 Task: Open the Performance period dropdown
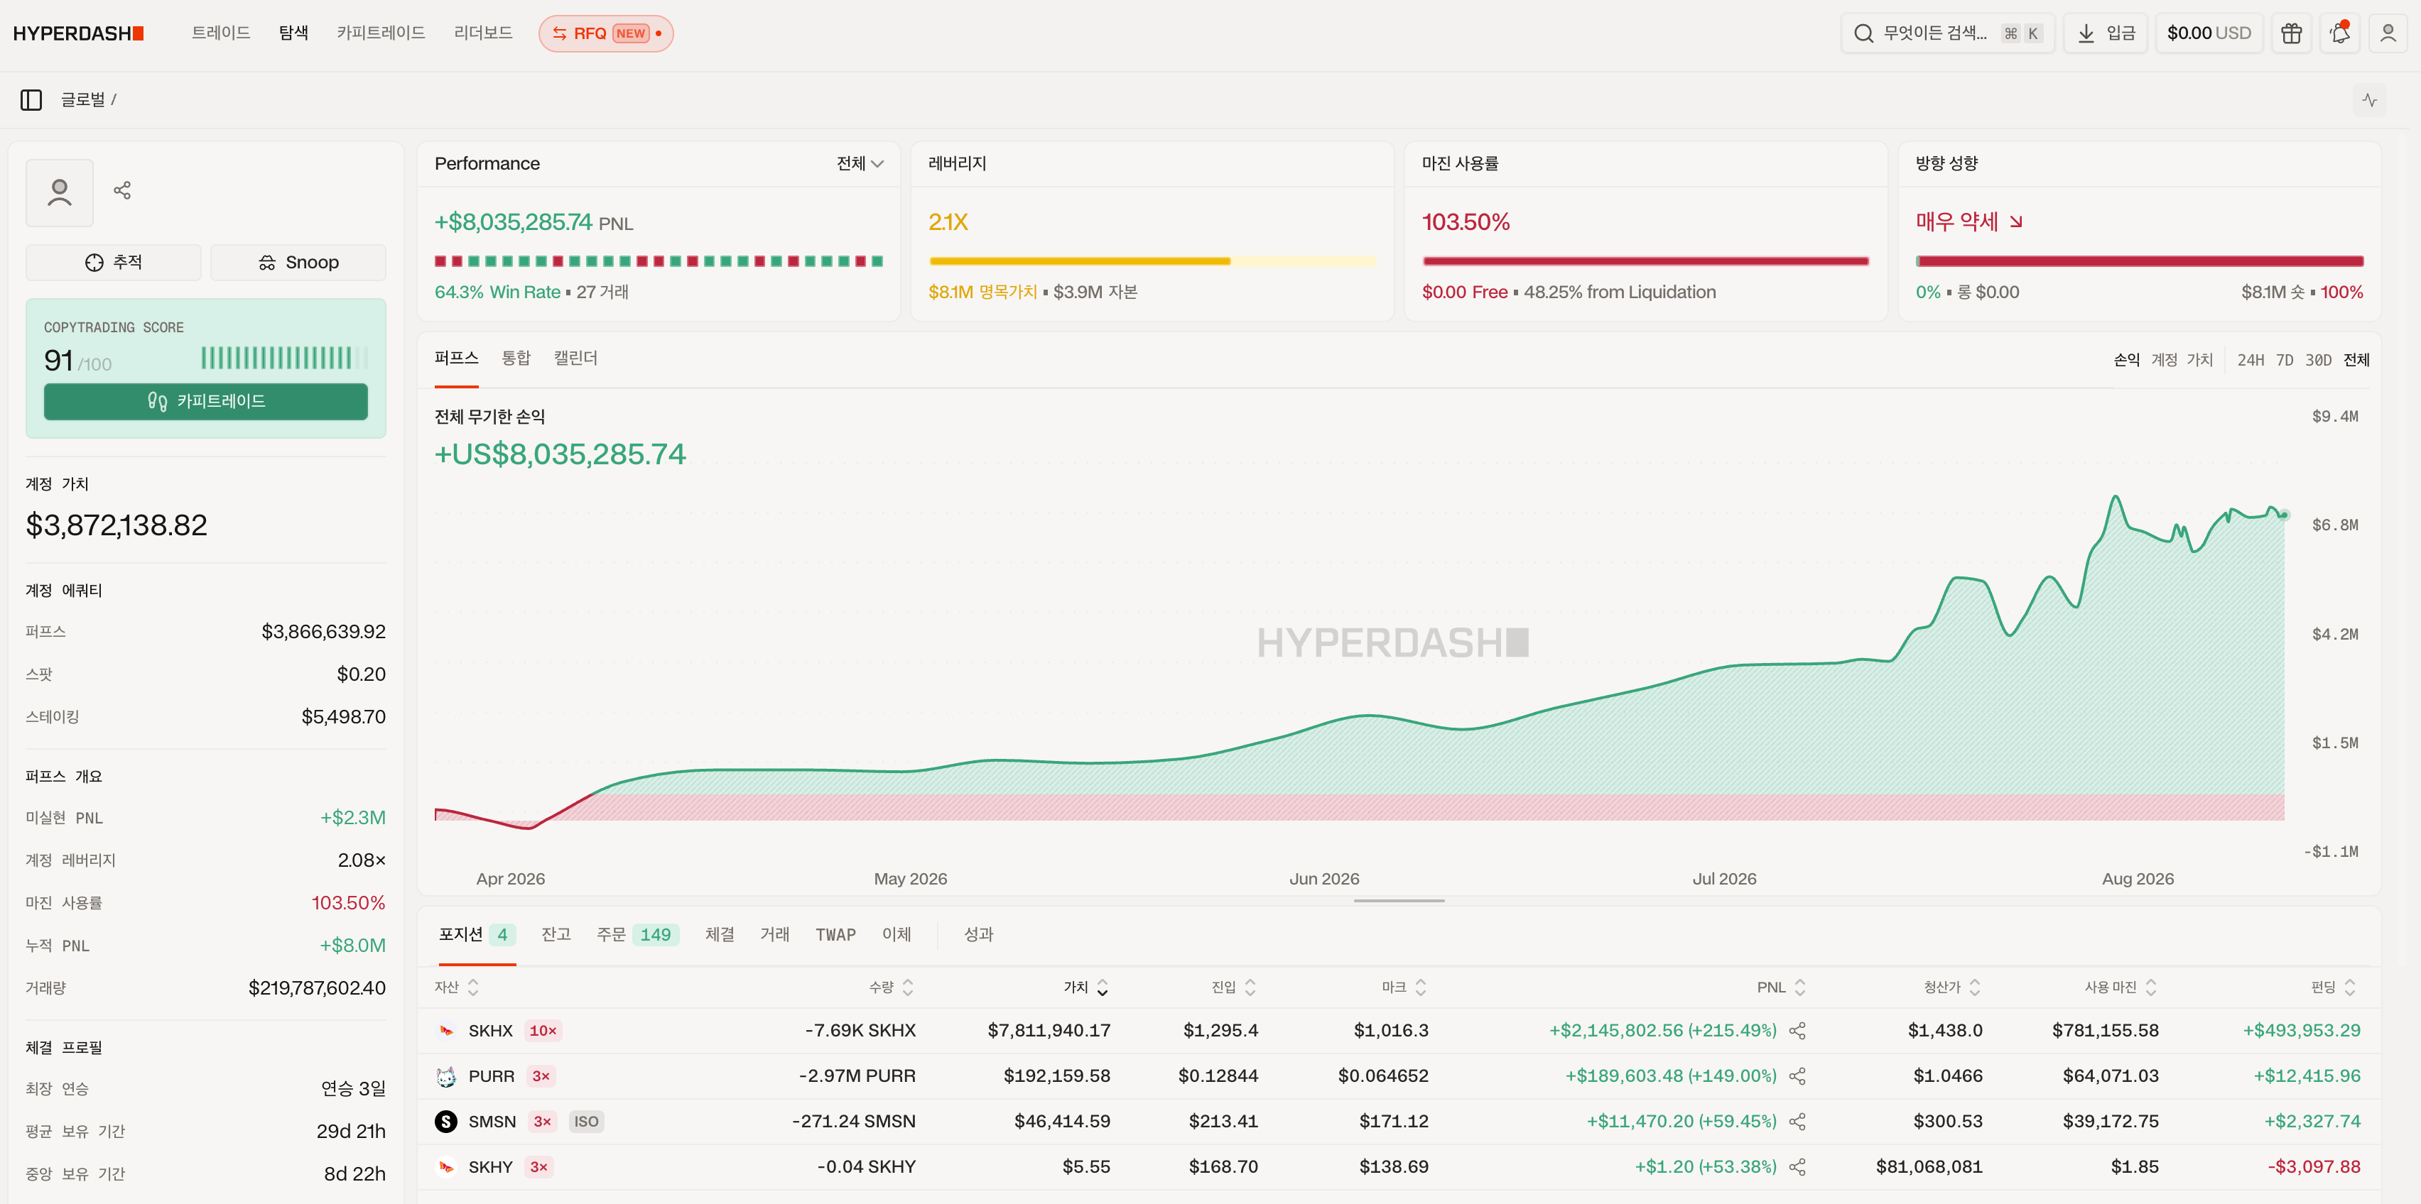[x=860, y=163]
